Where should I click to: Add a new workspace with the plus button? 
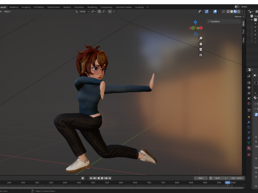pos(147,7)
